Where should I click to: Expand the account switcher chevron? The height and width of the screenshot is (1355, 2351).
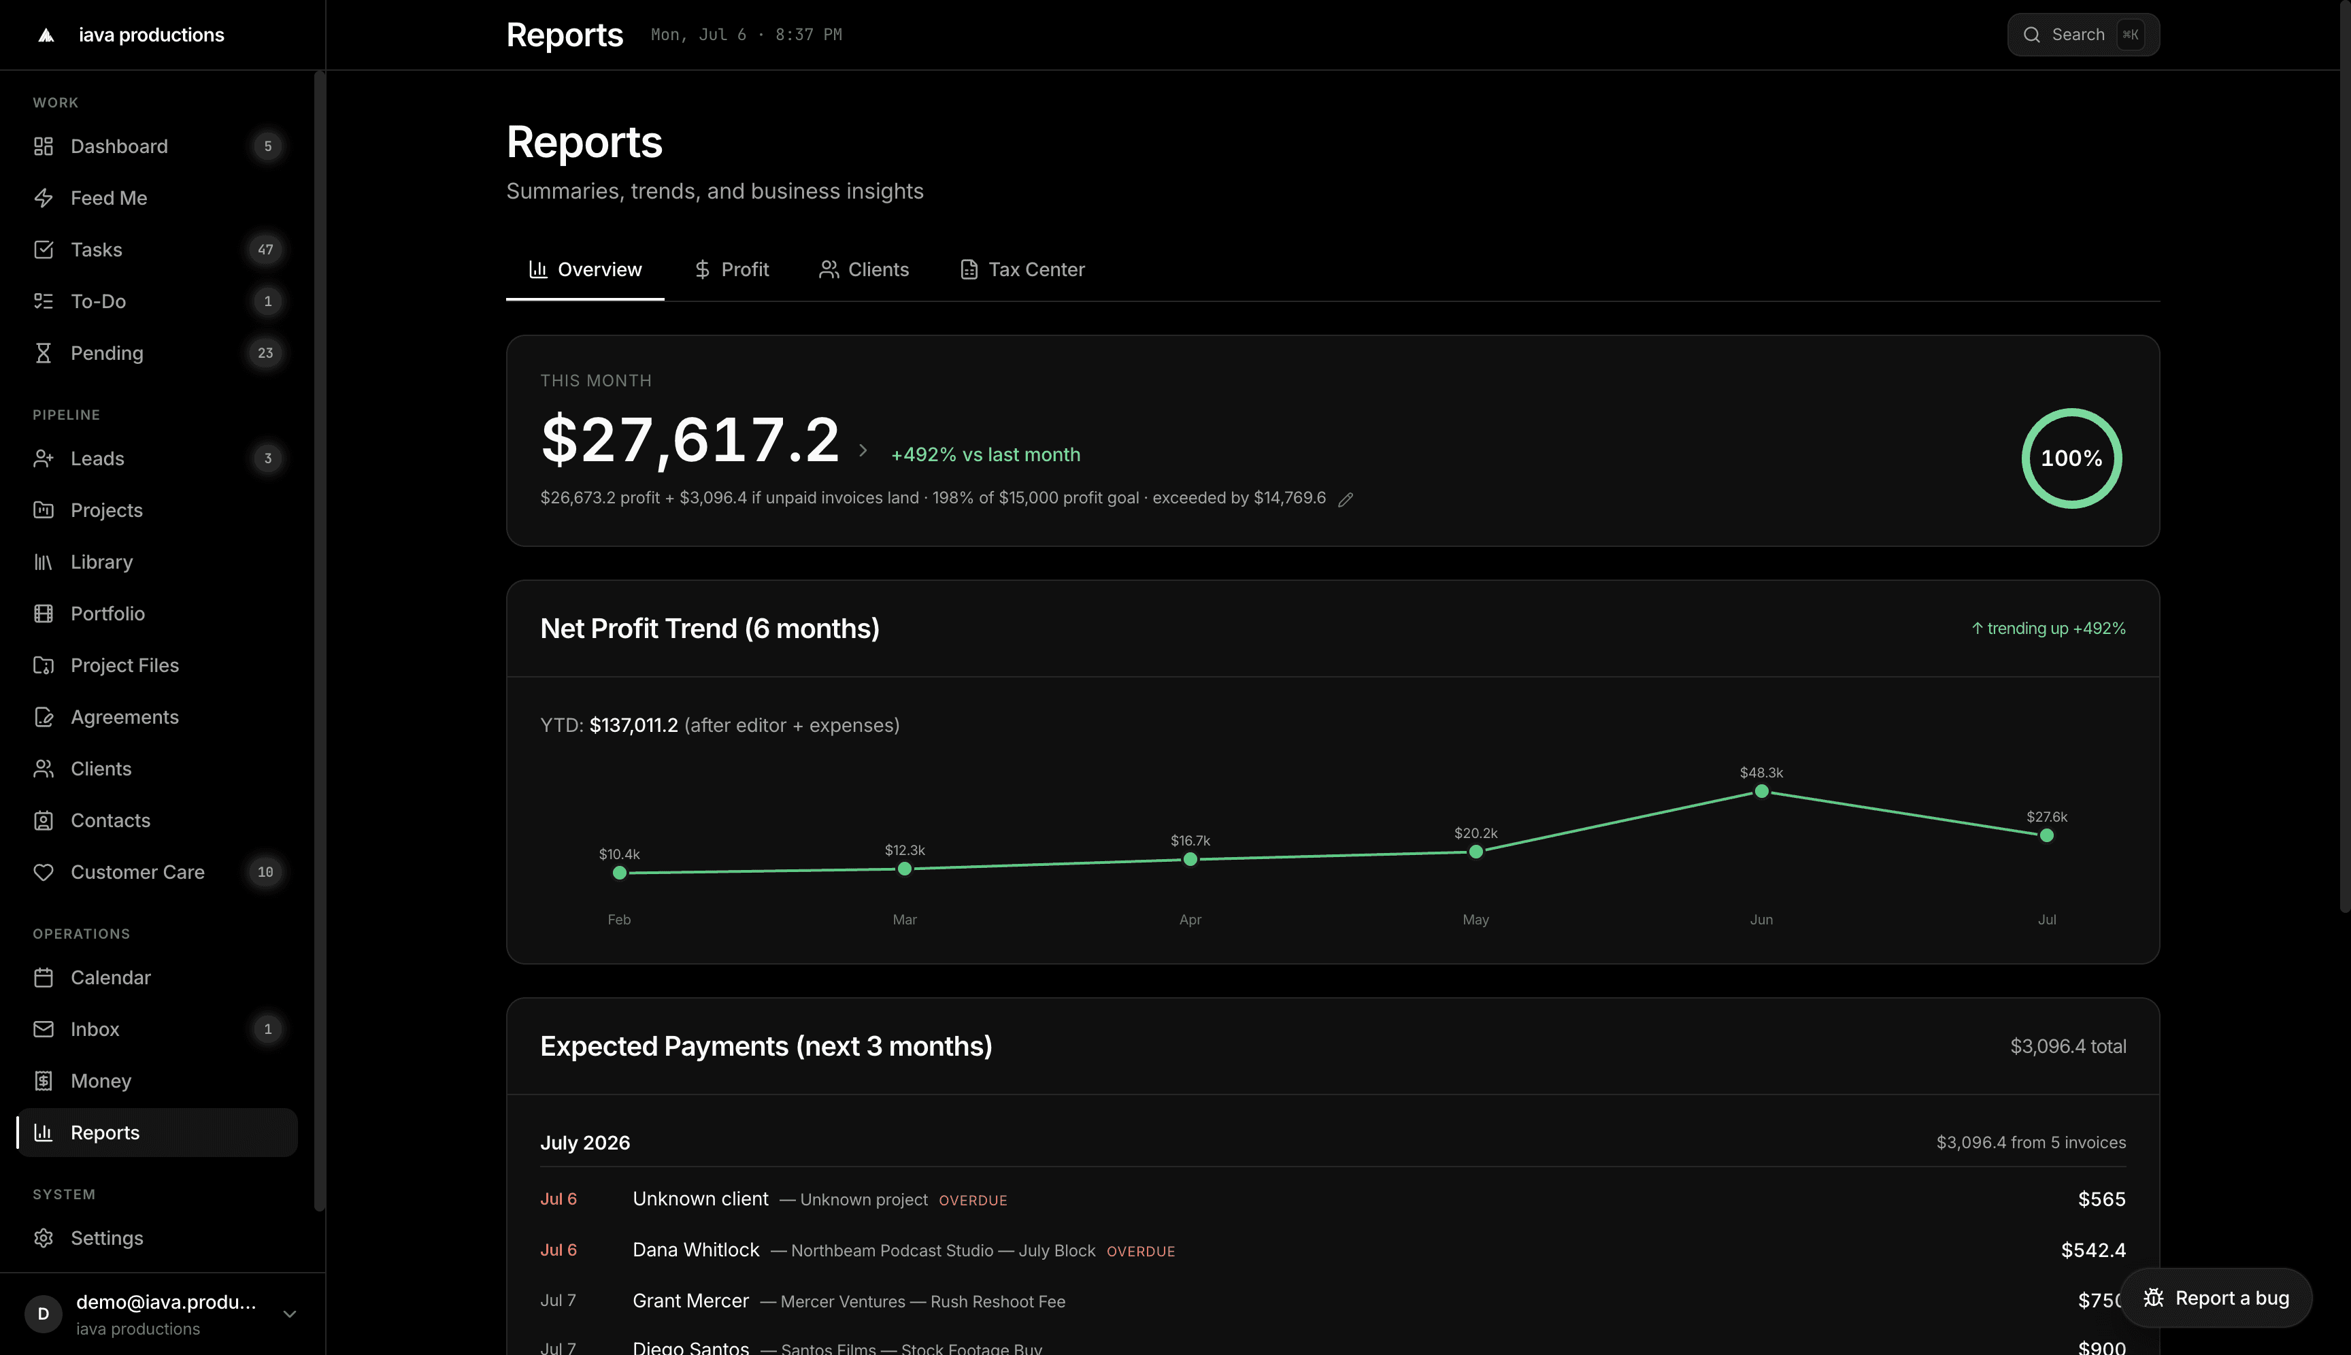290,1314
